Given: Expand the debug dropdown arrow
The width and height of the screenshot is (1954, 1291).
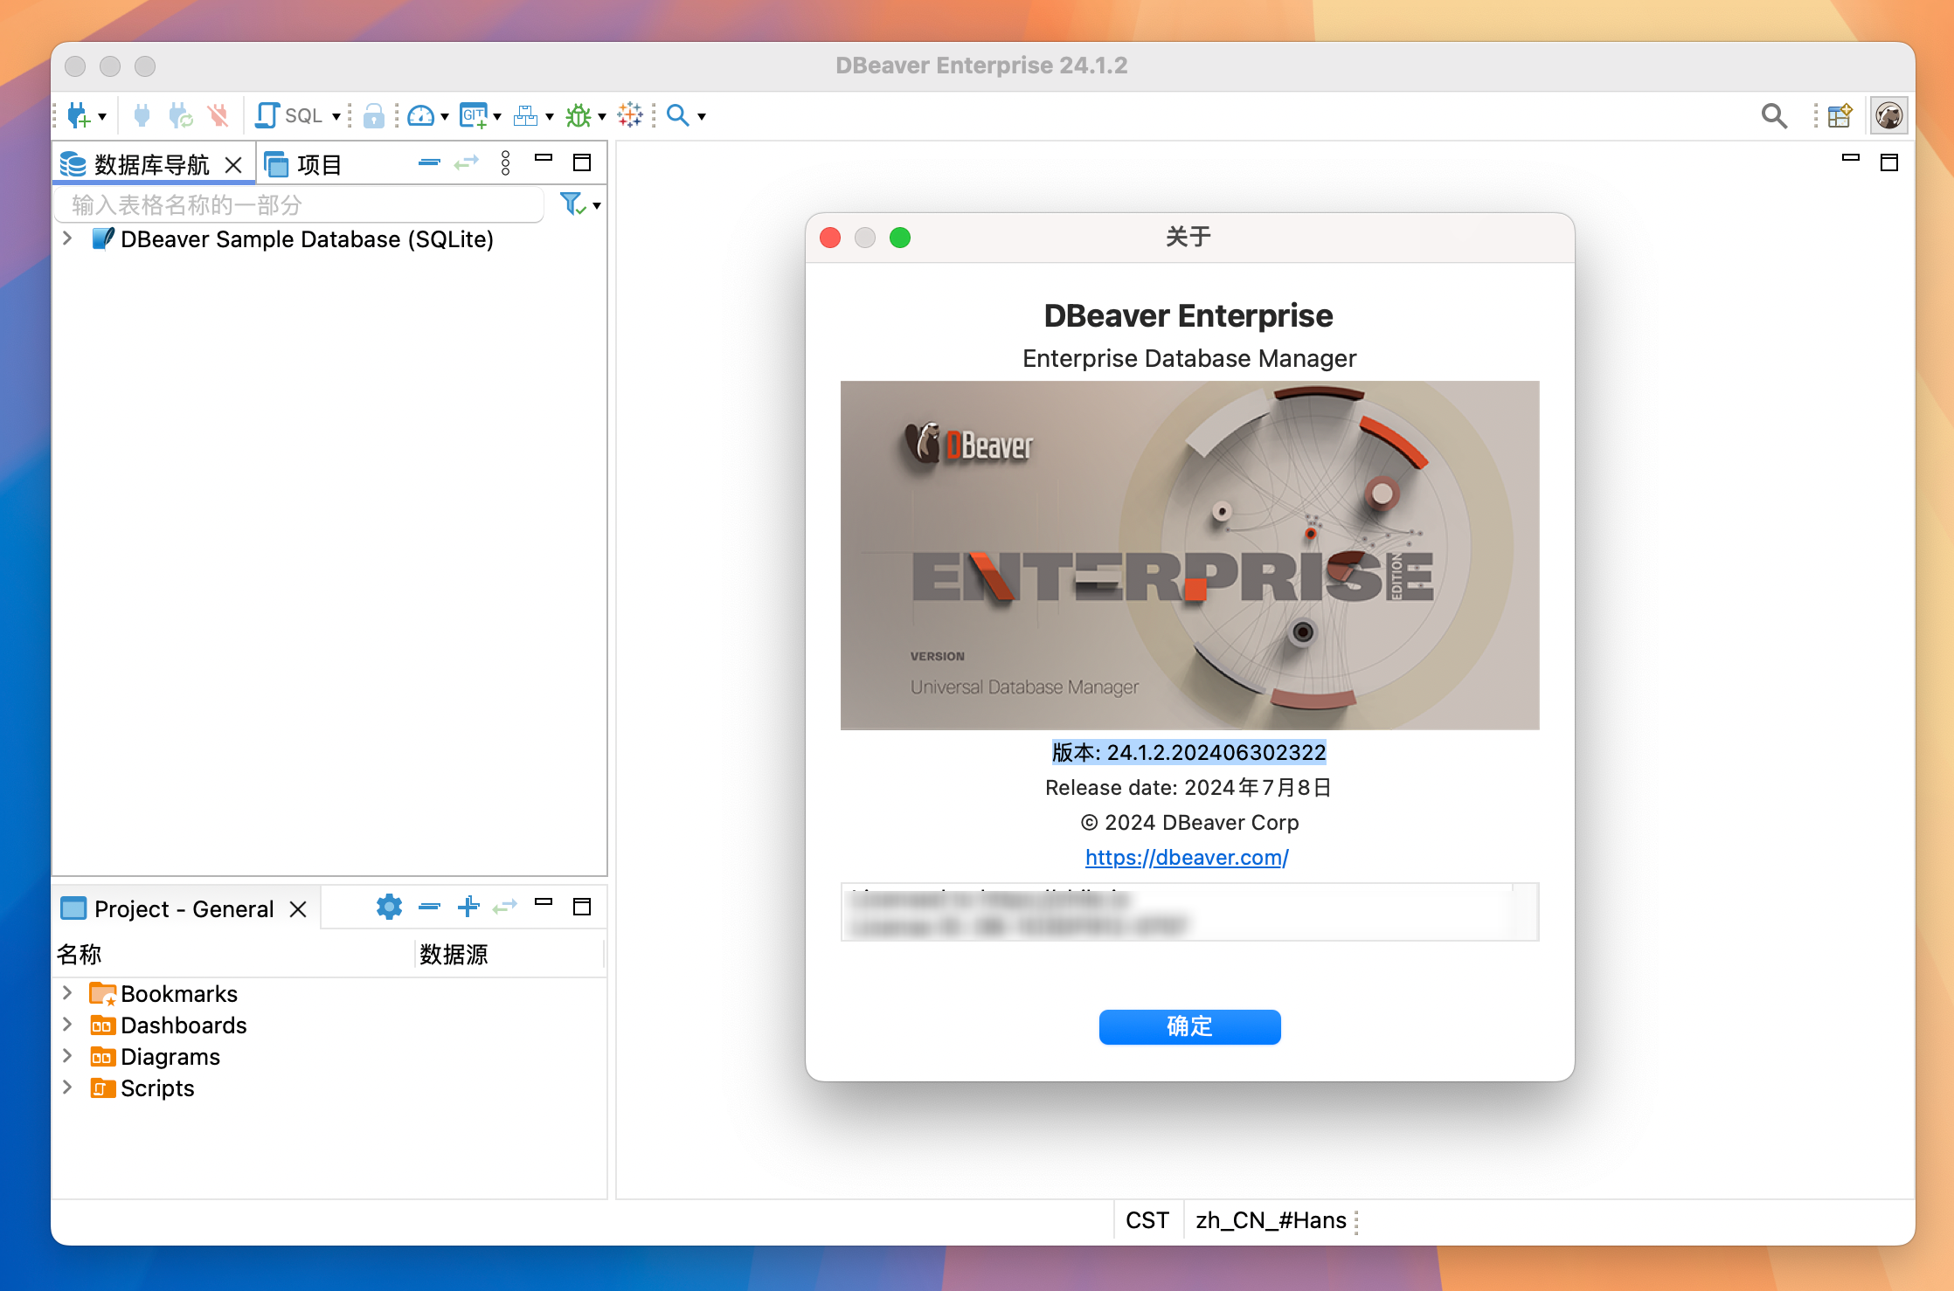Looking at the screenshot, I should (x=602, y=116).
